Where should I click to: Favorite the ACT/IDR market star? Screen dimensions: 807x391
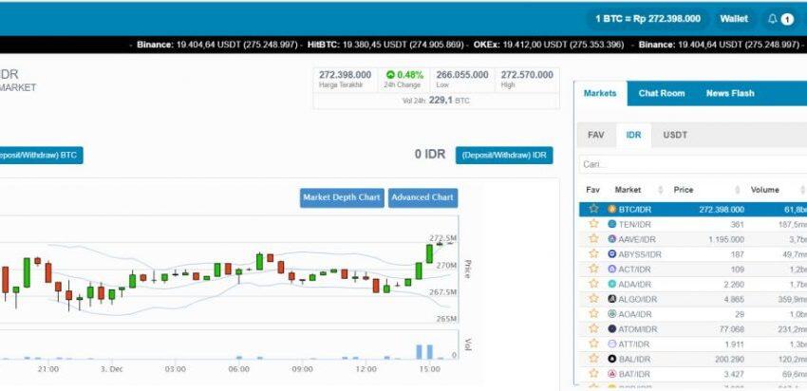click(x=593, y=268)
